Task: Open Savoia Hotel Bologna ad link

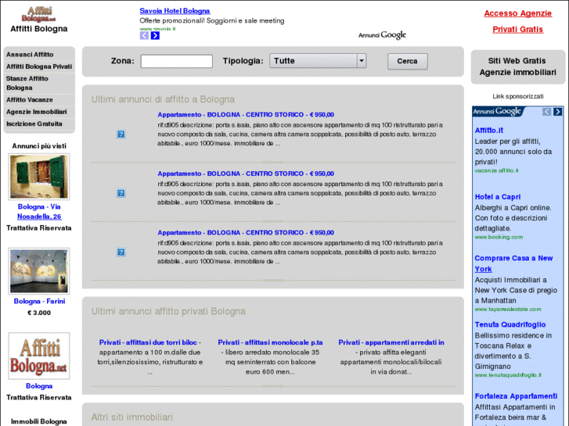Action: coord(175,11)
